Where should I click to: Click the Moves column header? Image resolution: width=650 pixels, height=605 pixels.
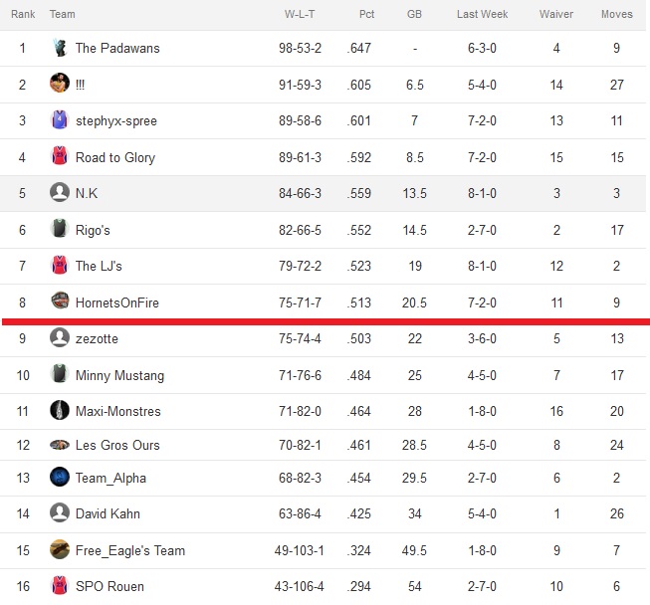tap(617, 14)
